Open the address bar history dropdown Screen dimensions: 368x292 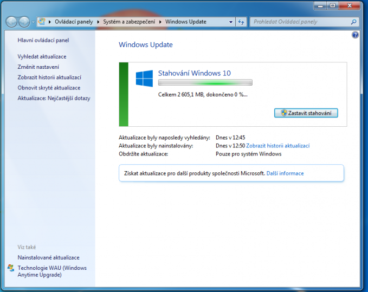point(231,22)
